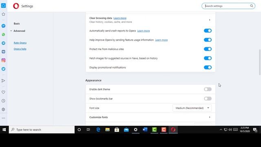This screenshot has height=147, width=261.
Task: Turn off fetching images for News sources
Action: tap(208, 58)
